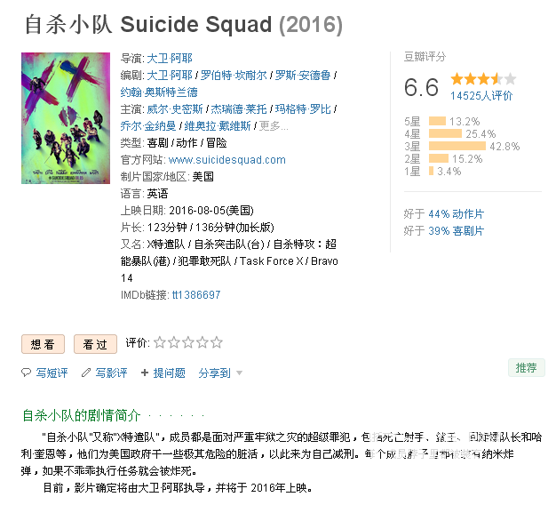Open the Suicide Squad poster thumbnail
The width and height of the screenshot is (556, 505).
(x=66, y=118)
